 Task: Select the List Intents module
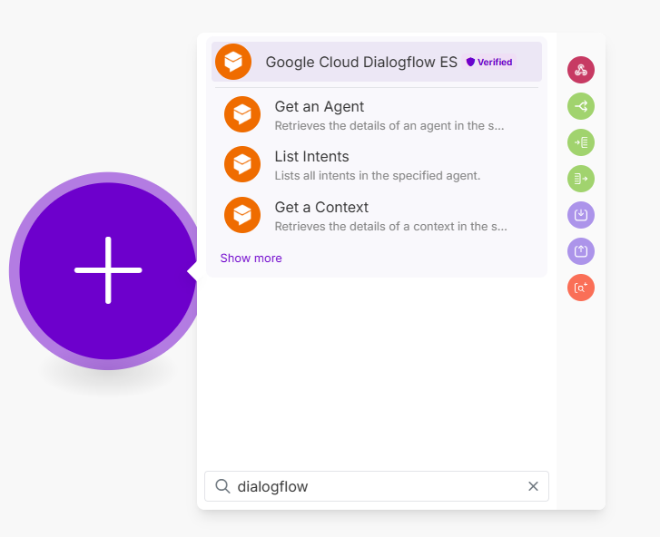point(377,165)
